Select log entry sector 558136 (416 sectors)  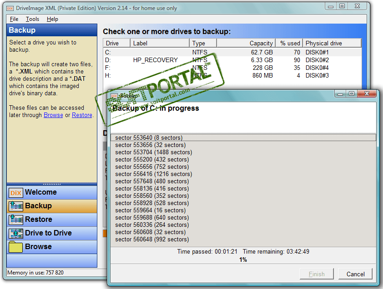click(243, 189)
